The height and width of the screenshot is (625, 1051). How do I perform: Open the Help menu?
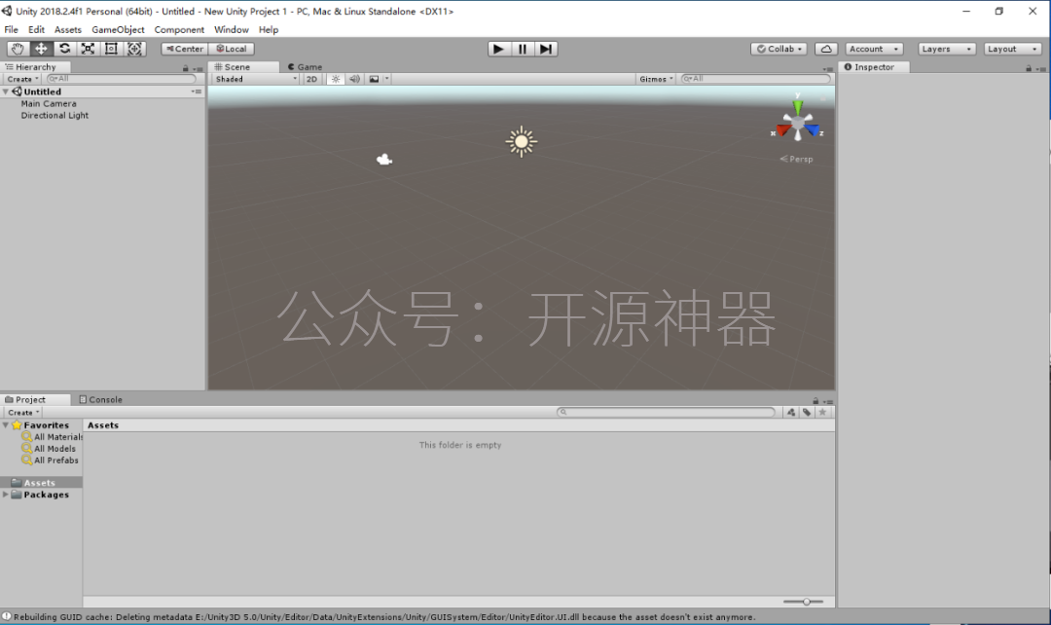[x=269, y=29]
